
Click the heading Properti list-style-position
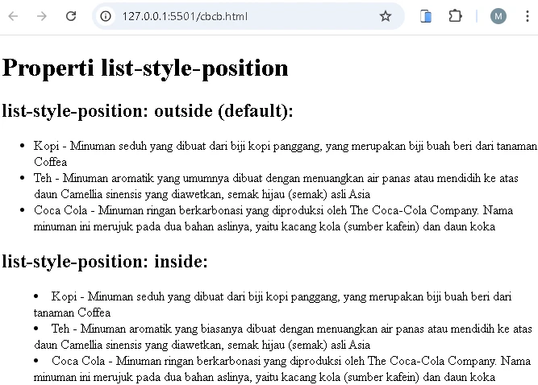(145, 68)
